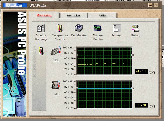Open the Voltage Monitor graph icon
164x121 pixels.
[x=98, y=28]
